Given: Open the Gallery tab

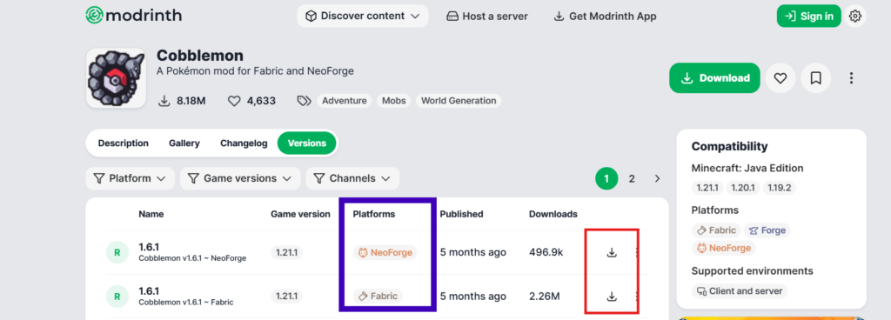Looking at the screenshot, I should pos(184,143).
